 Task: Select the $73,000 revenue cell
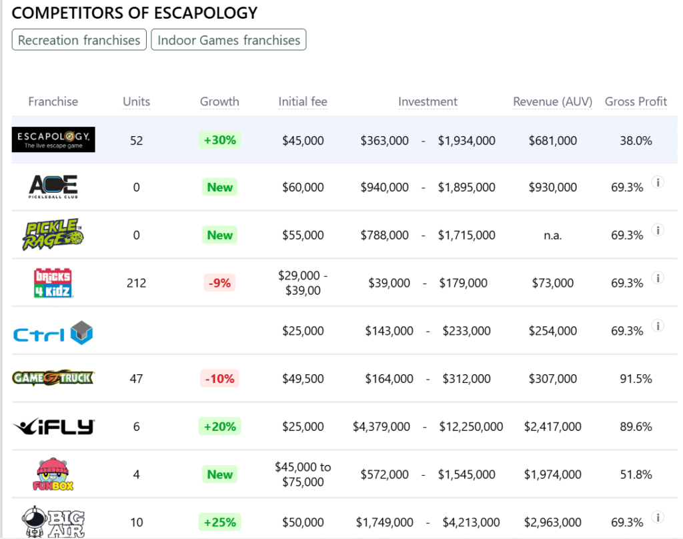click(x=553, y=284)
